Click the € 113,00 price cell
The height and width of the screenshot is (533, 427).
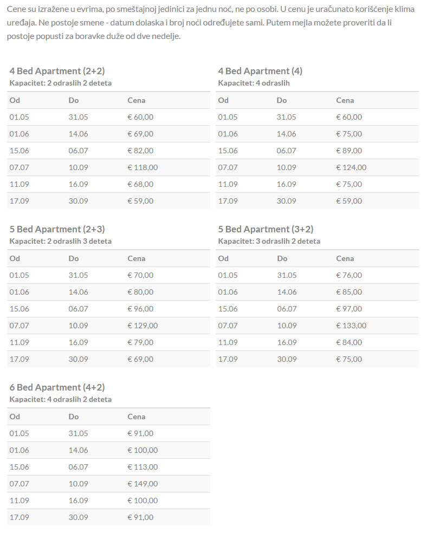[x=143, y=467]
